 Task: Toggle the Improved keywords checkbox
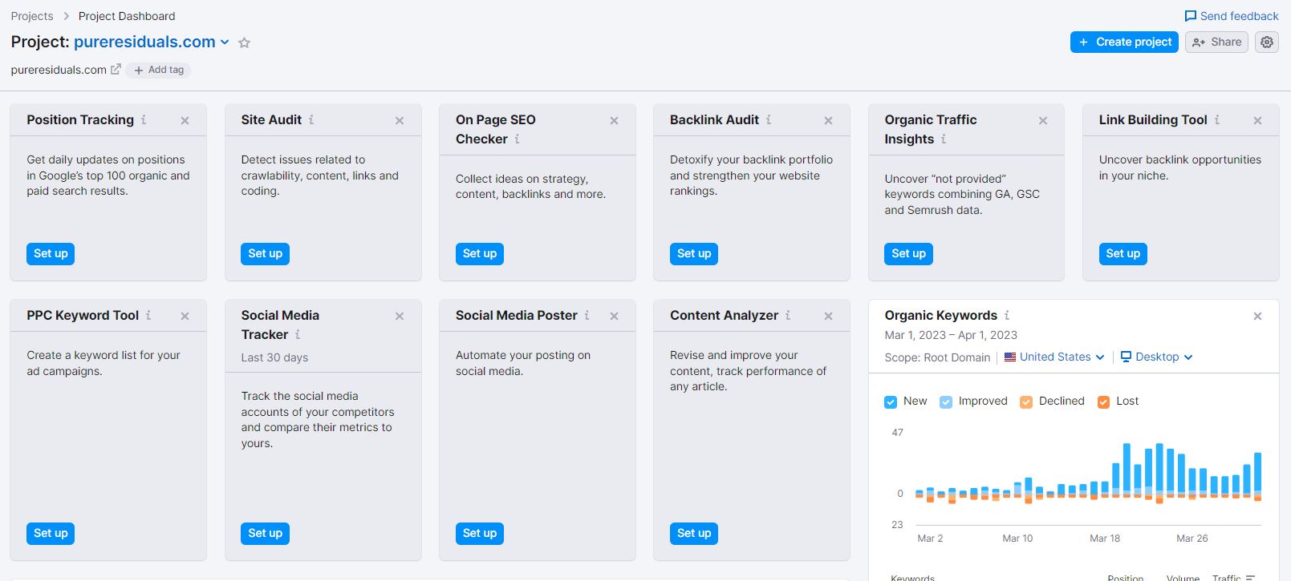[946, 401]
